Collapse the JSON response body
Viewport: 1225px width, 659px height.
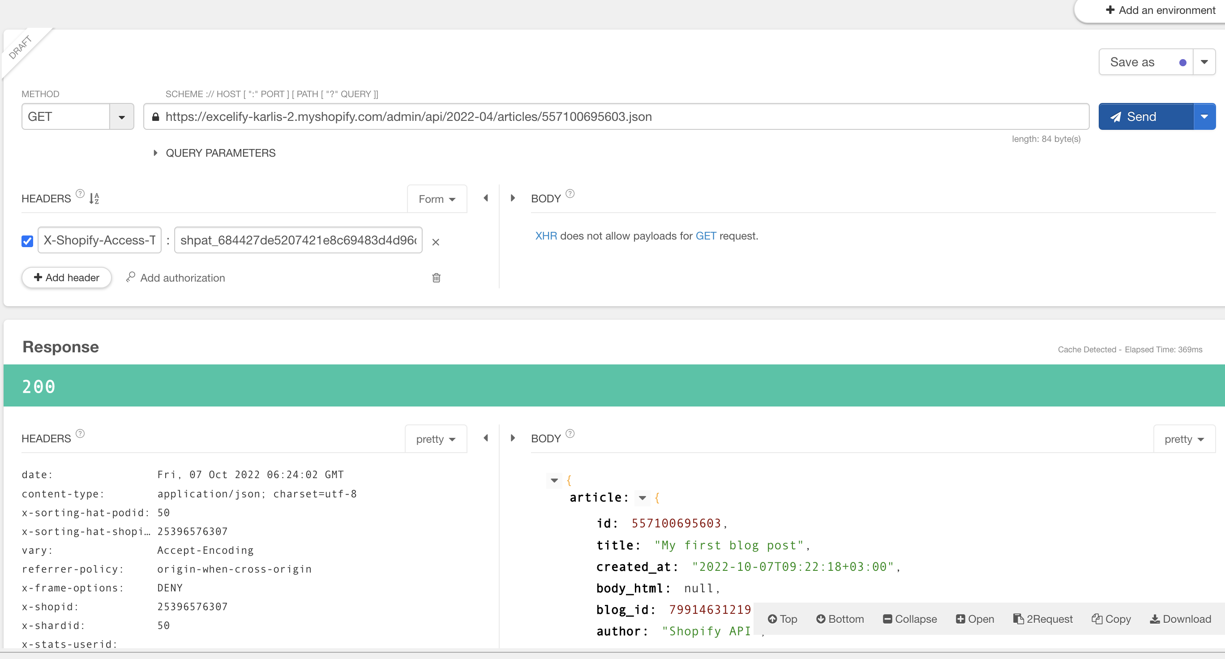pos(909,619)
